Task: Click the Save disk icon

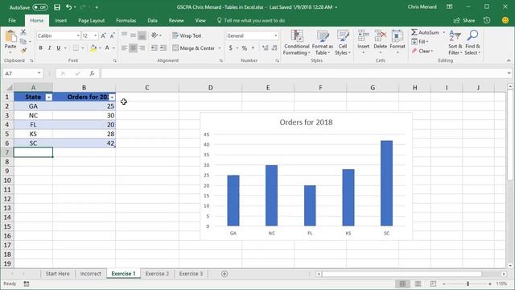Action: point(57,7)
